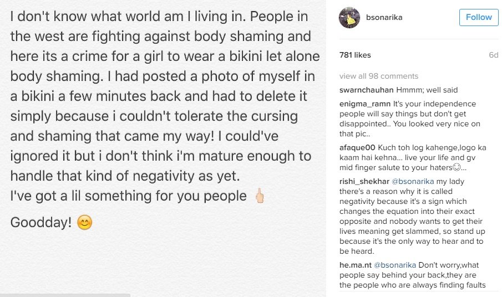Image resolution: width=502 pixels, height=297 pixels.
Task: Click the 6d post timestamp
Action: (493, 55)
